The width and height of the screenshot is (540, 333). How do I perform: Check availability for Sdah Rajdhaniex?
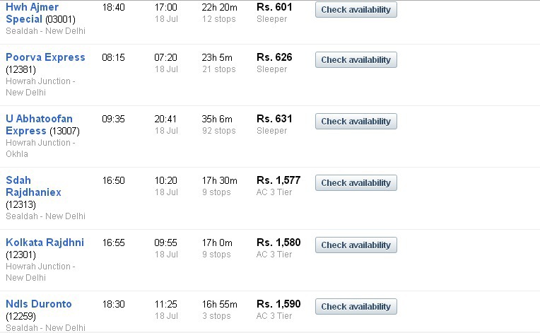click(x=356, y=183)
